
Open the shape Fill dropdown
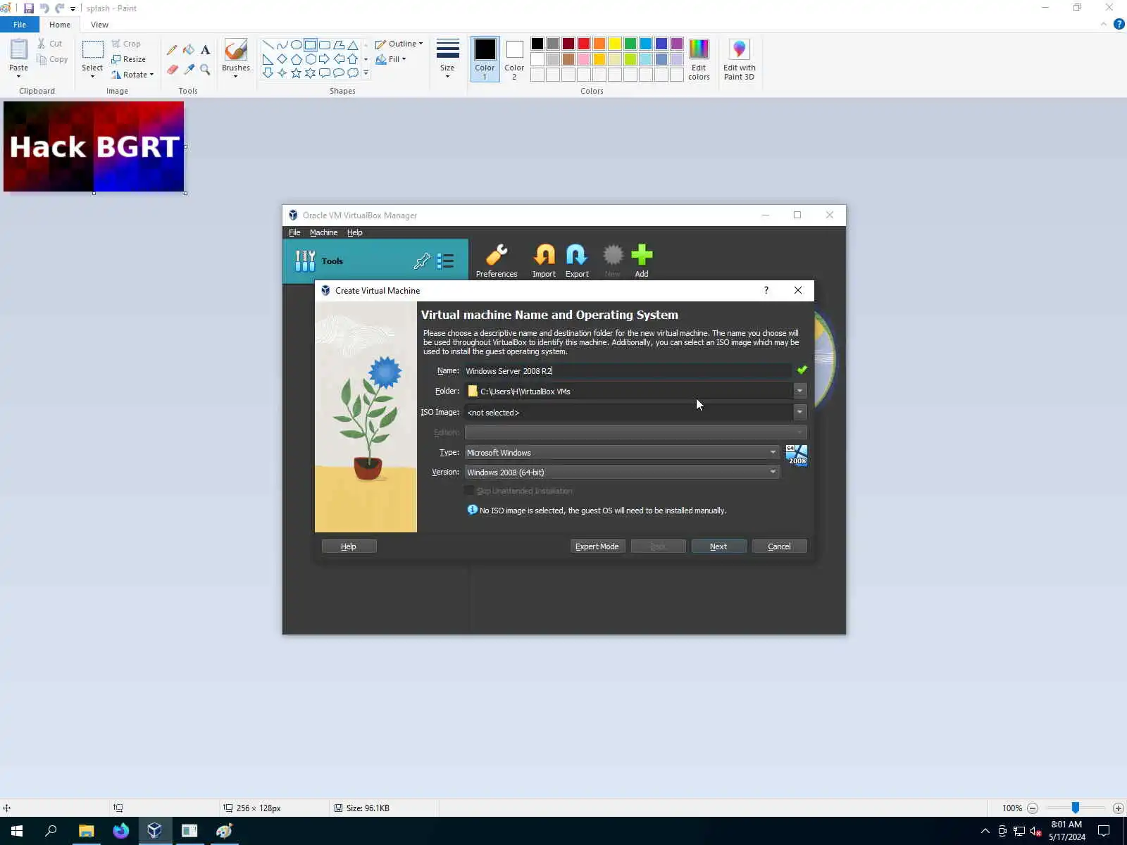[x=391, y=59]
